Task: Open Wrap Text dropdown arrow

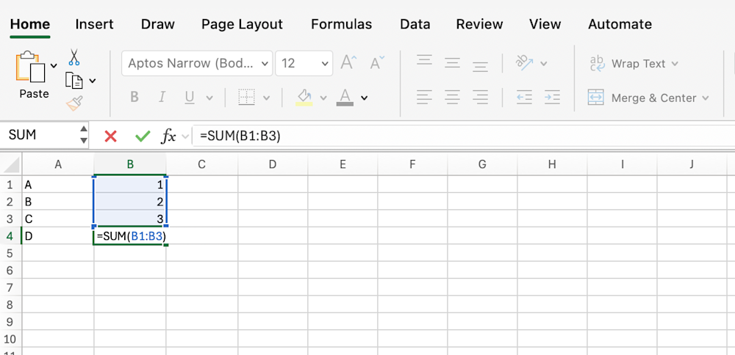Action: pyautogui.click(x=675, y=64)
